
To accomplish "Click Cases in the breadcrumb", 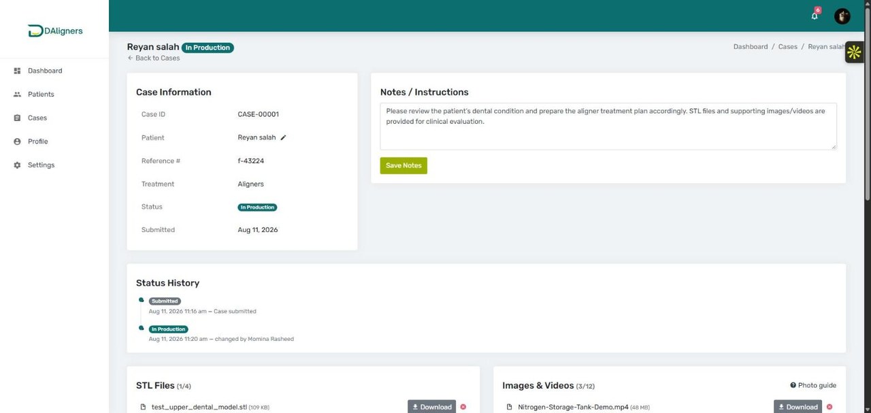I will pyautogui.click(x=788, y=47).
